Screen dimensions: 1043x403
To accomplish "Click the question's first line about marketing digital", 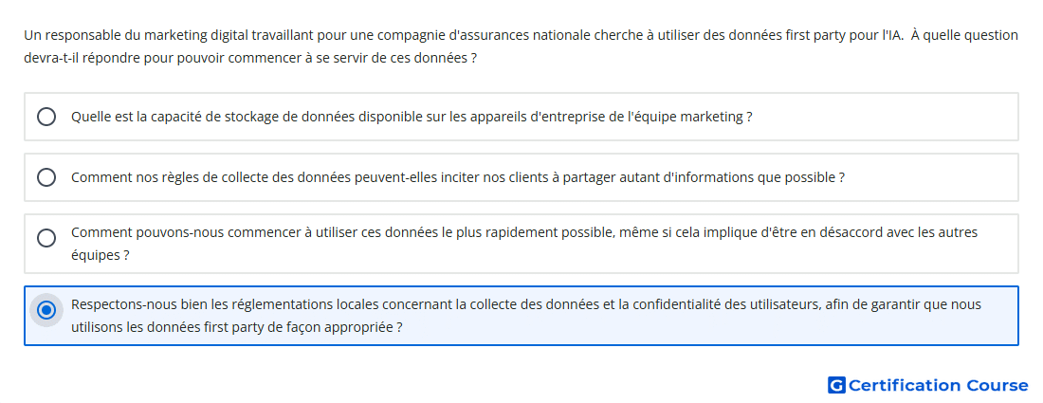I will pos(521,35).
